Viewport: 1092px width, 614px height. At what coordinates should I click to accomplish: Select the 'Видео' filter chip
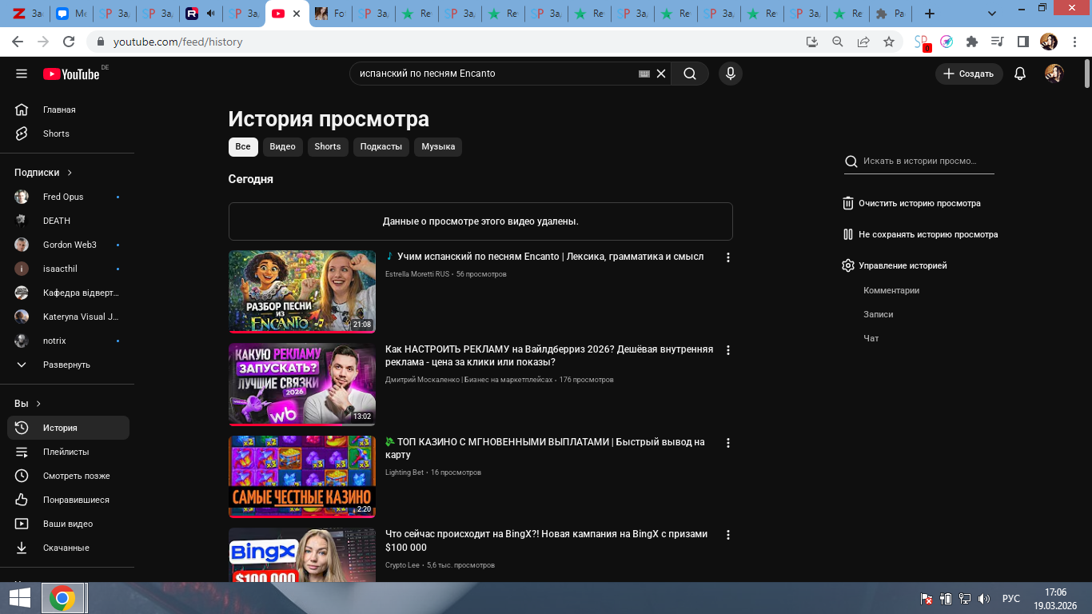click(283, 146)
